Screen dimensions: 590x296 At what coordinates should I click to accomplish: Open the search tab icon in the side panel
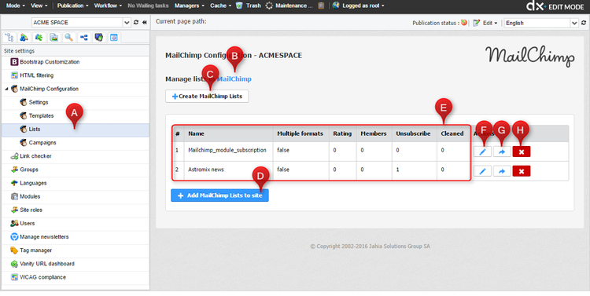(x=68, y=37)
